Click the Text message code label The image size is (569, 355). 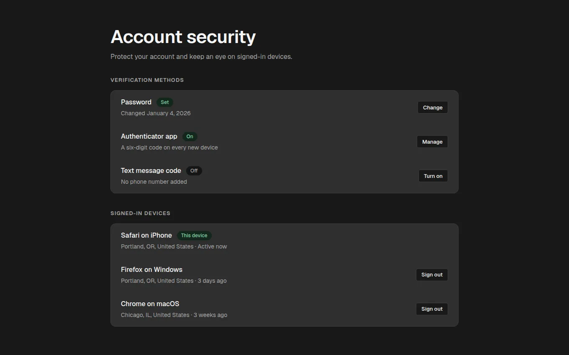[x=151, y=170]
